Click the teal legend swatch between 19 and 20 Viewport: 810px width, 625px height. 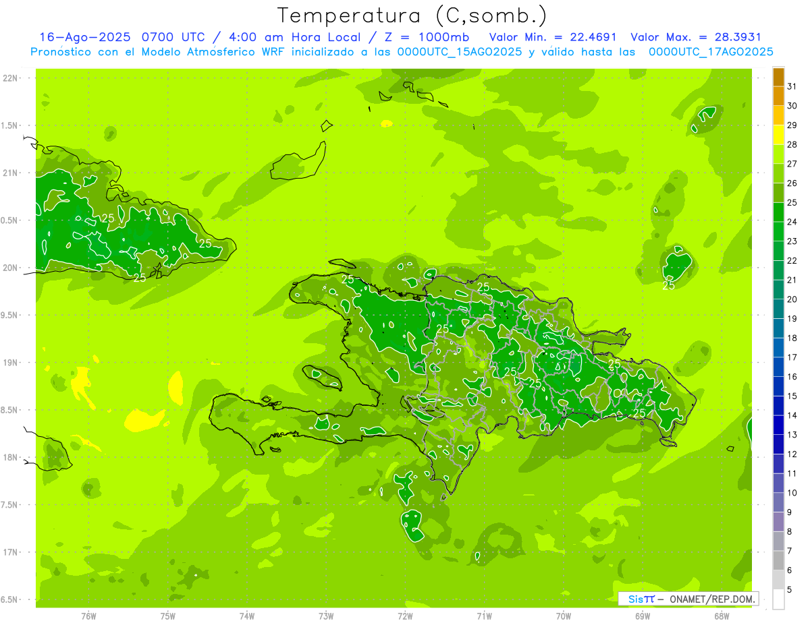pos(778,309)
